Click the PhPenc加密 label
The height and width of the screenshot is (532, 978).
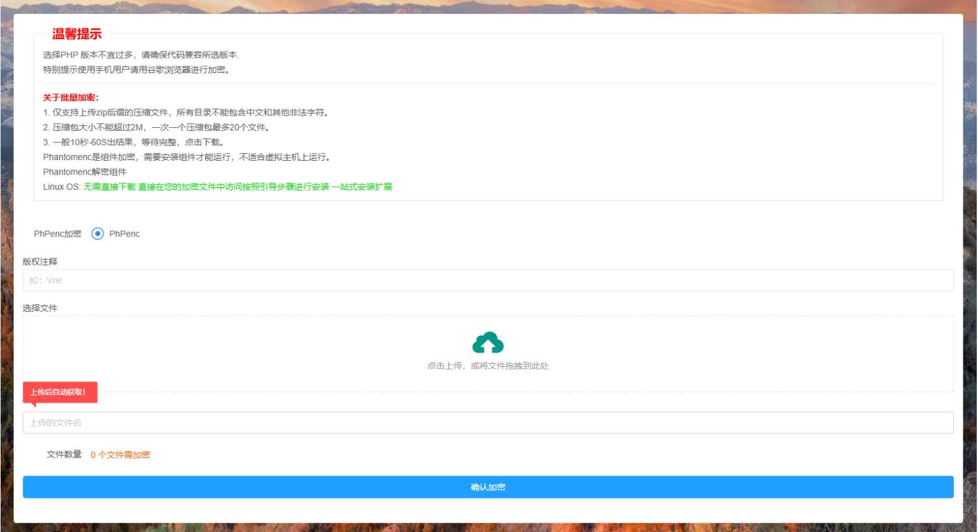(58, 233)
